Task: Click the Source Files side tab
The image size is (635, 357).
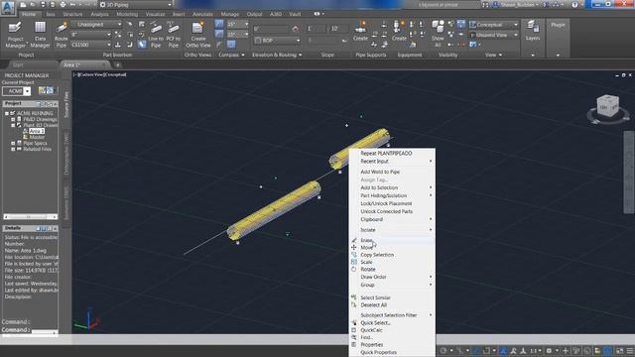Action: [66, 105]
